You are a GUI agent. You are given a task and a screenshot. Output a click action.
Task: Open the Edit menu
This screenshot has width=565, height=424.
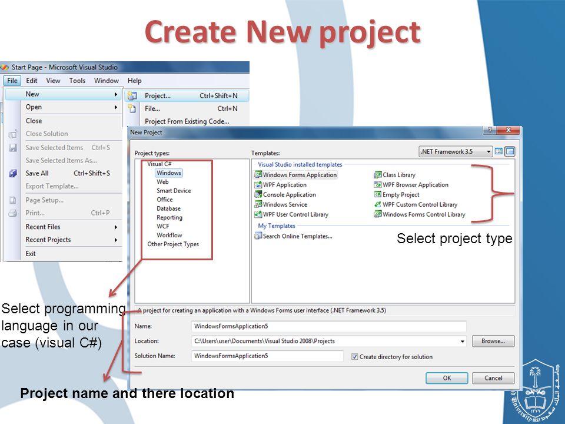point(32,81)
